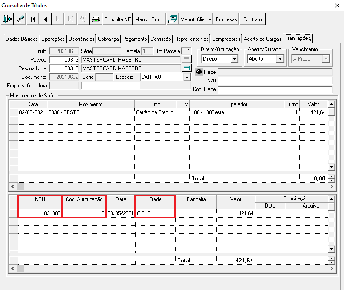
Task: Expand the Direito/Obrigação dropdown
Action: coord(234,59)
